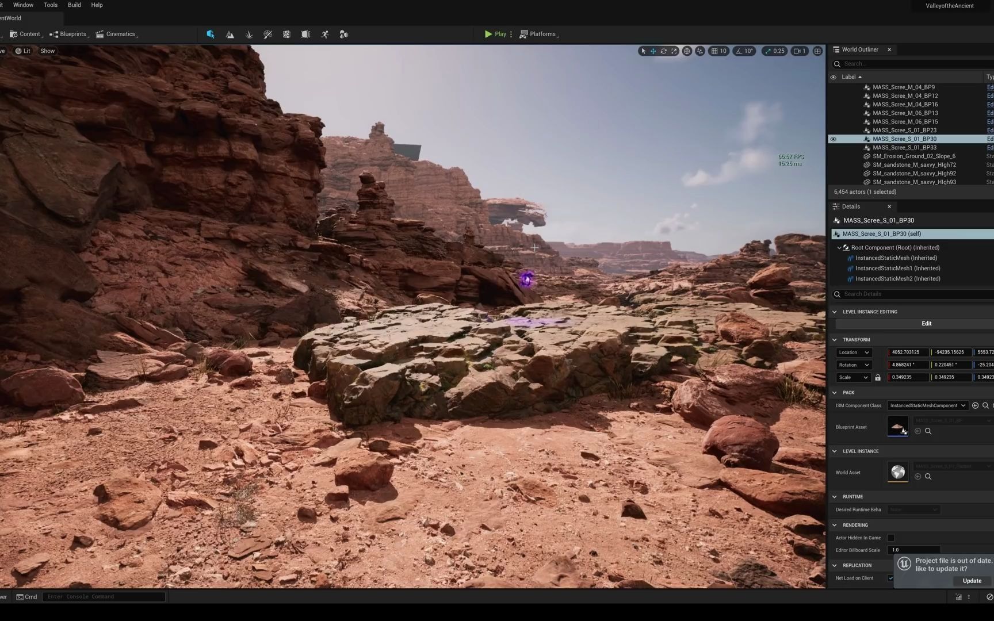Select the rotate gizmo tool in viewport
This screenshot has width=994, height=621.
point(664,51)
